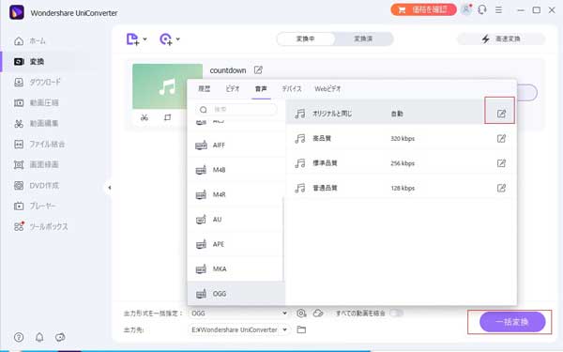This screenshot has width=563, height=352.
Task: Expand the disc load dropdown arrow
Action: (178, 38)
